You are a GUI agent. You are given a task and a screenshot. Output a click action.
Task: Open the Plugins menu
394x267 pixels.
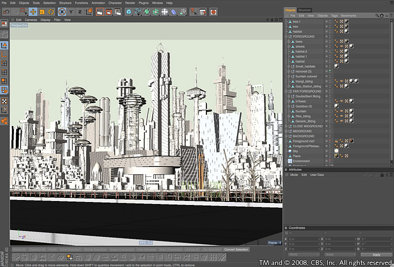pos(143,3)
